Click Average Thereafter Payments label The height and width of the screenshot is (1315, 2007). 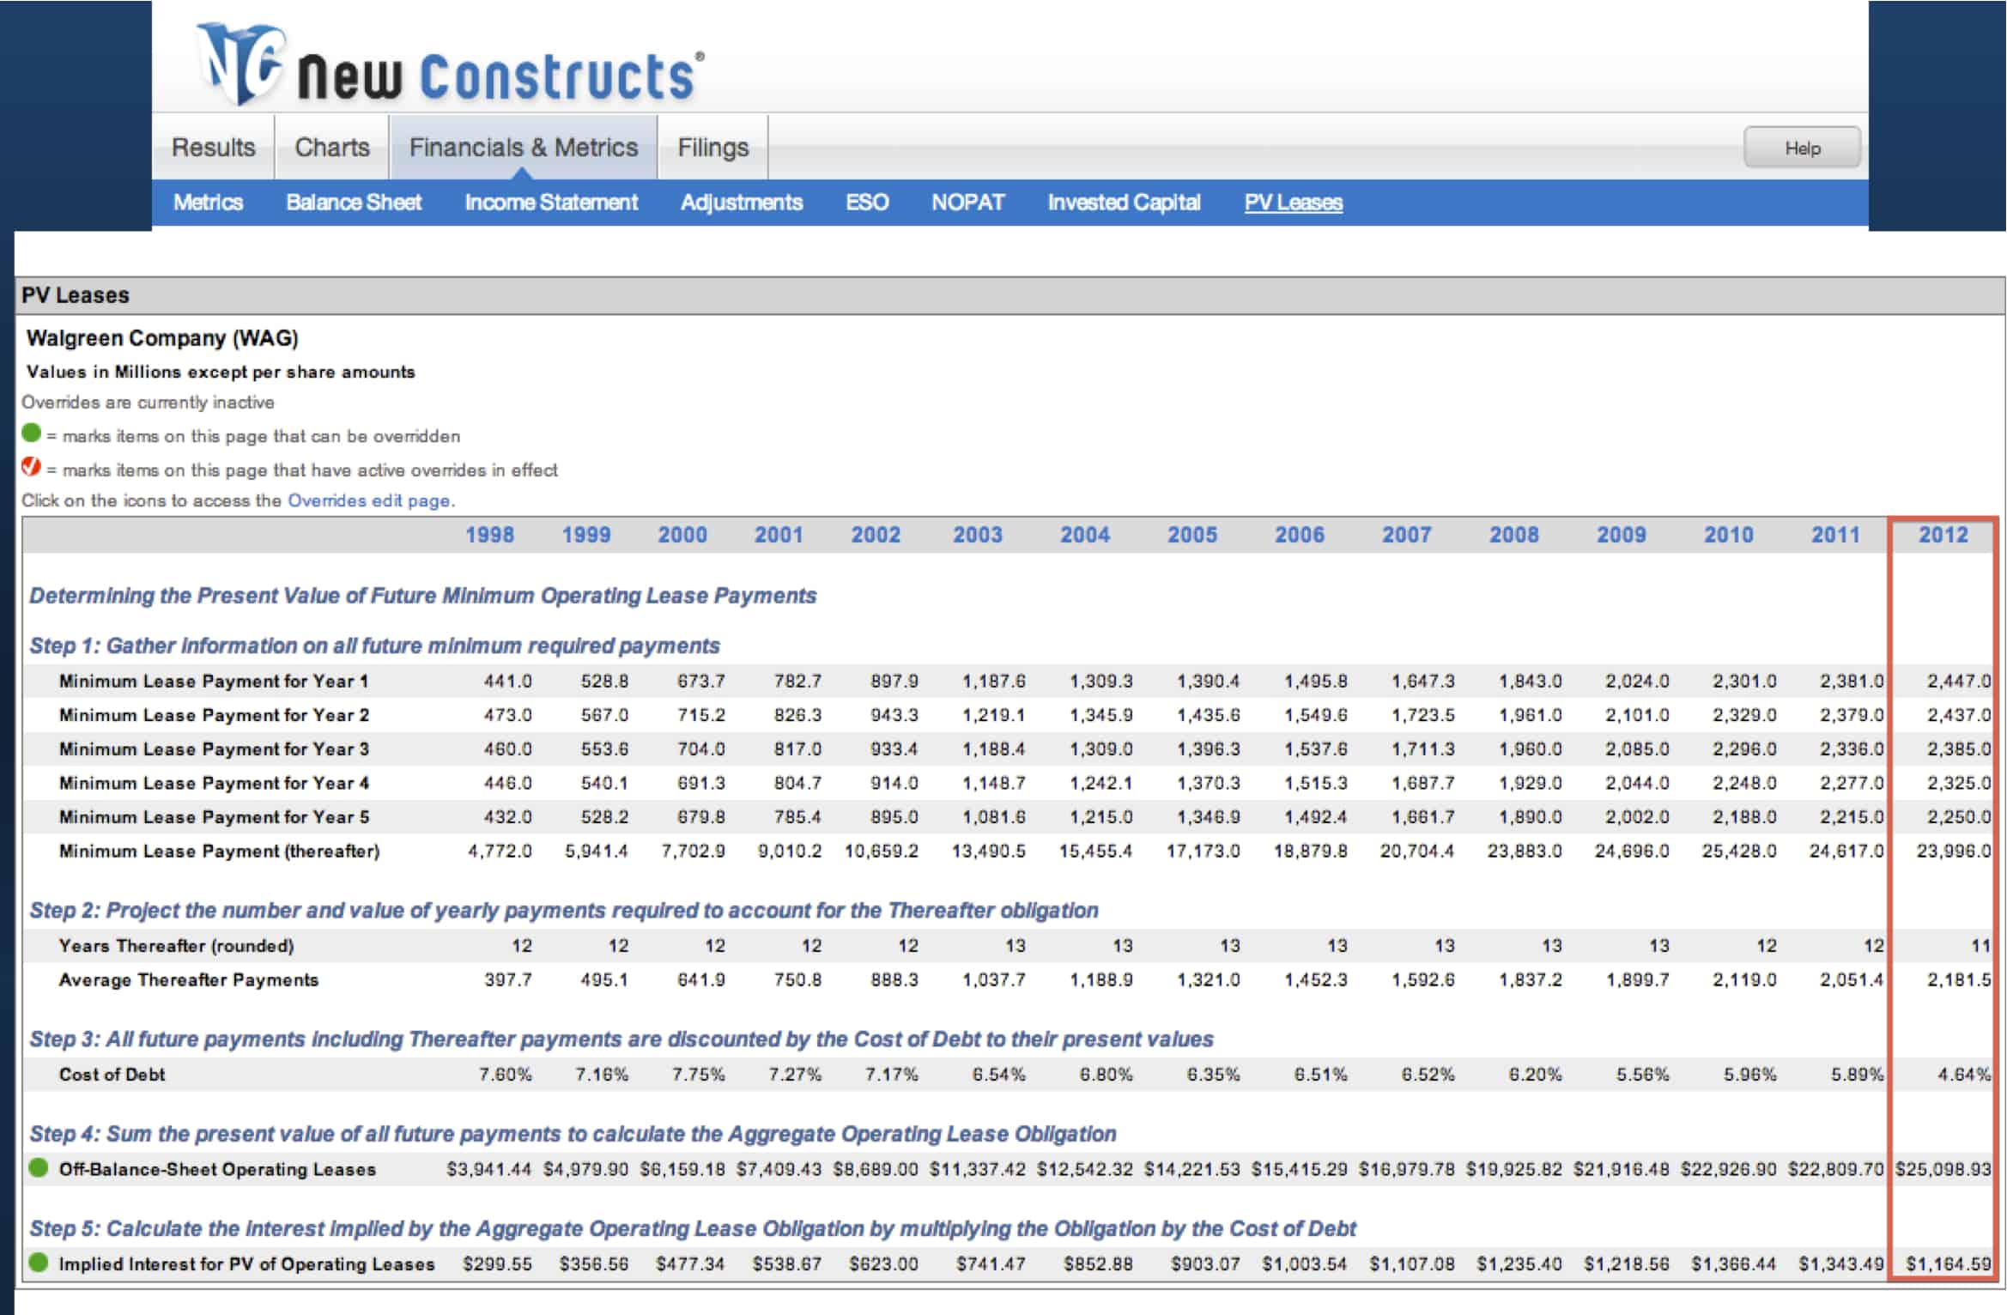point(189,980)
